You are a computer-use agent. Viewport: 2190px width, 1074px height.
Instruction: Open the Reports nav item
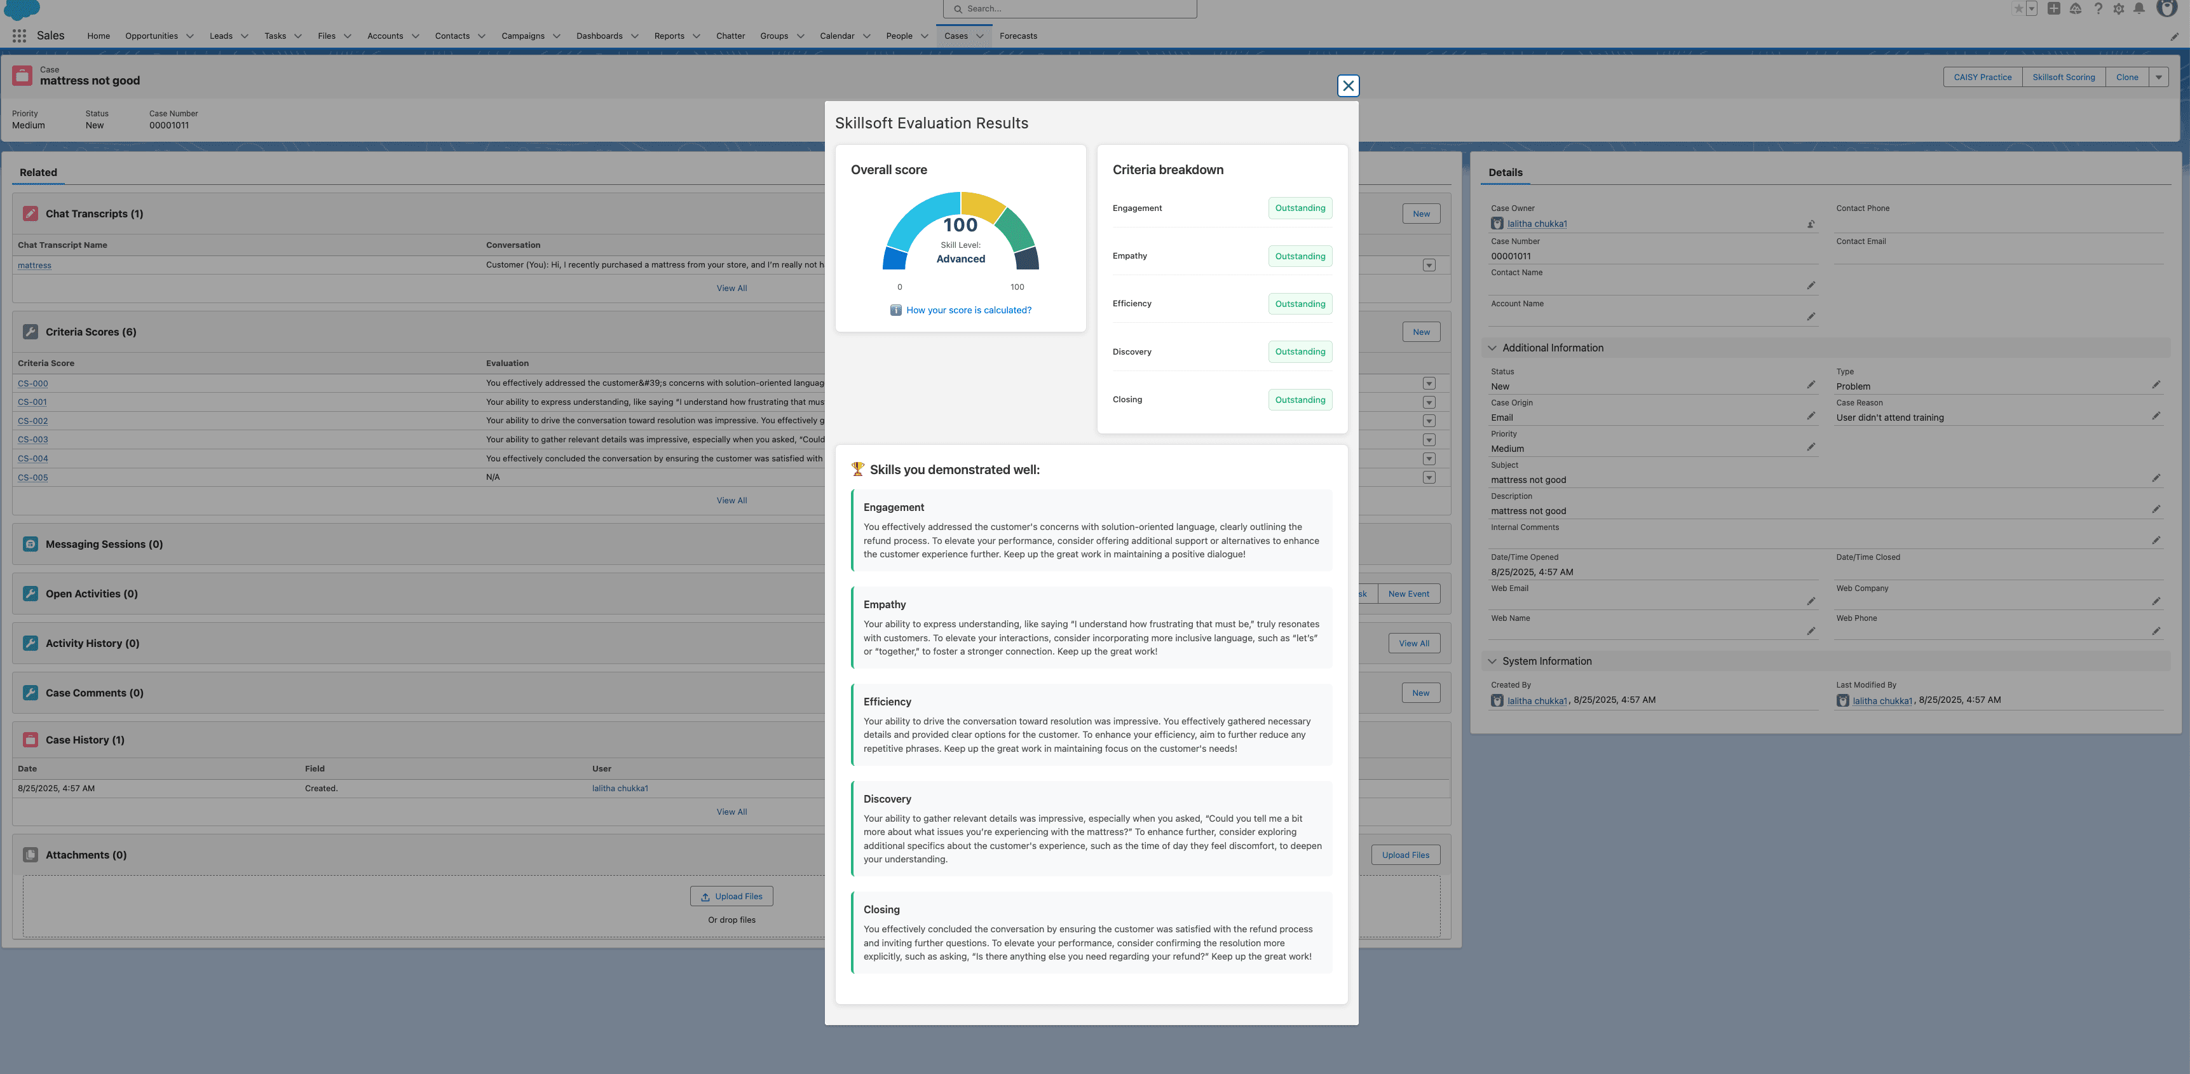(x=669, y=36)
